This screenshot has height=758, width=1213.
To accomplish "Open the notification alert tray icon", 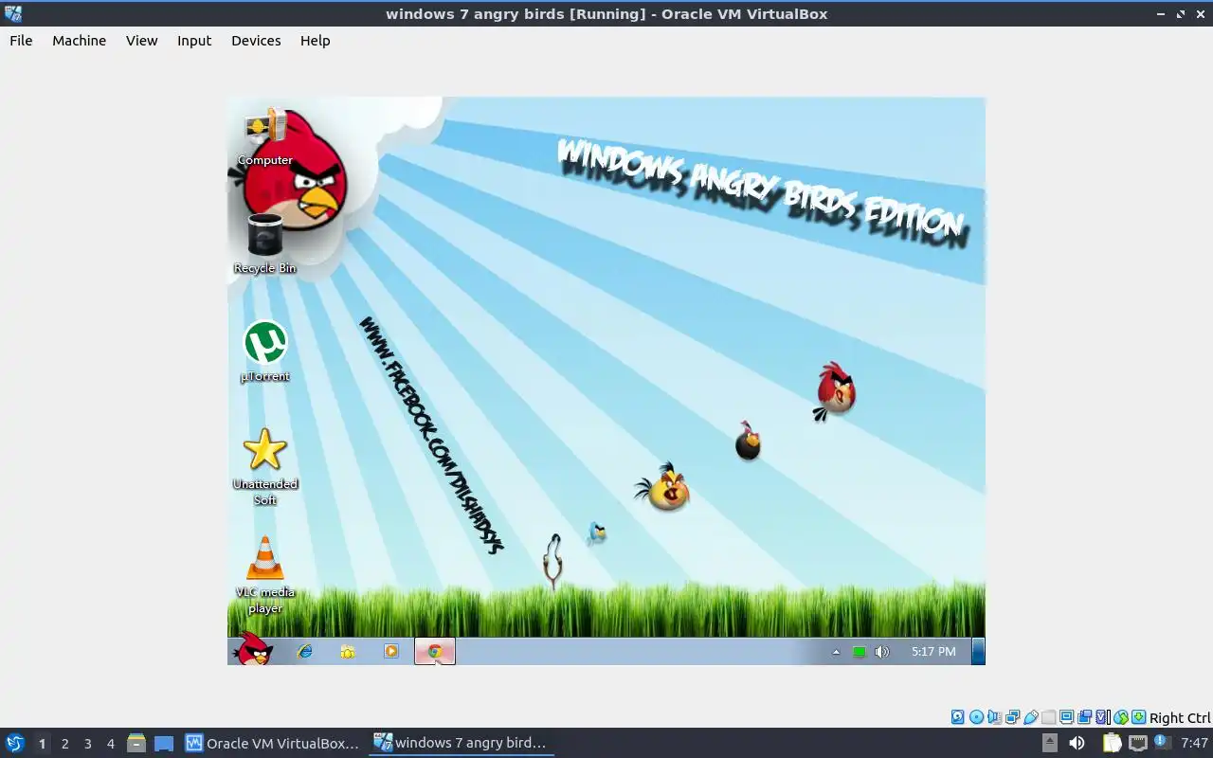I will tap(1163, 742).
